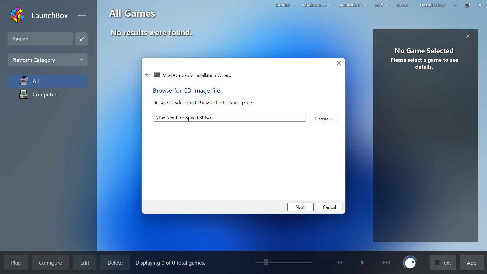Select the Computers platform icon
The width and height of the screenshot is (487, 274).
pos(23,94)
